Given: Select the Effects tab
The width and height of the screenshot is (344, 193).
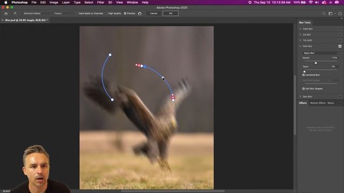Looking at the screenshot, I should [x=303, y=103].
